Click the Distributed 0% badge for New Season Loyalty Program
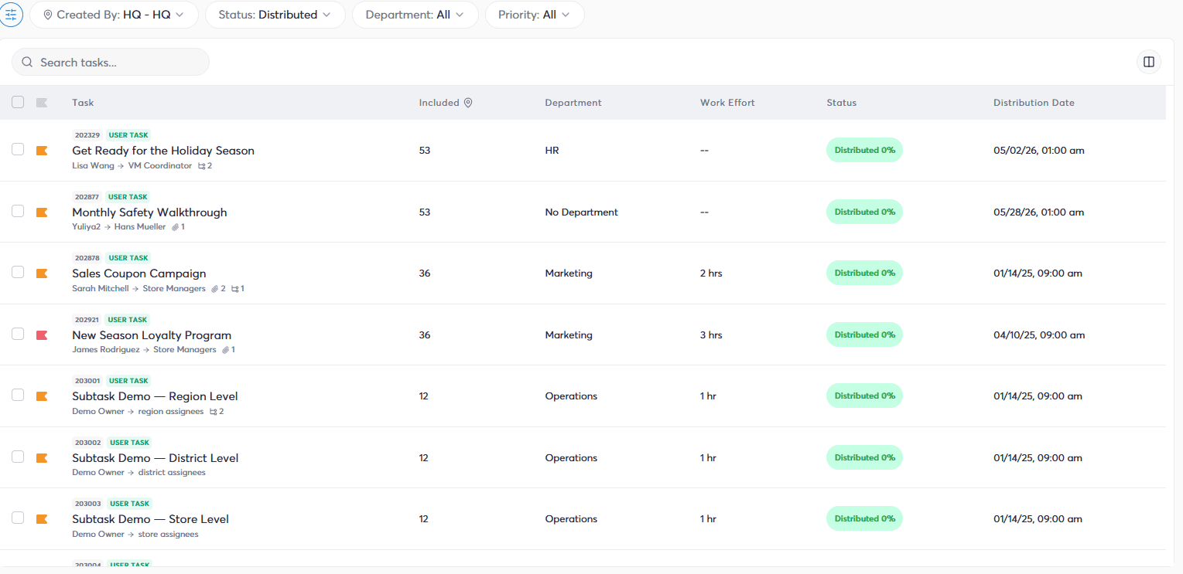This screenshot has height=574, width=1183. tap(864, 335)
